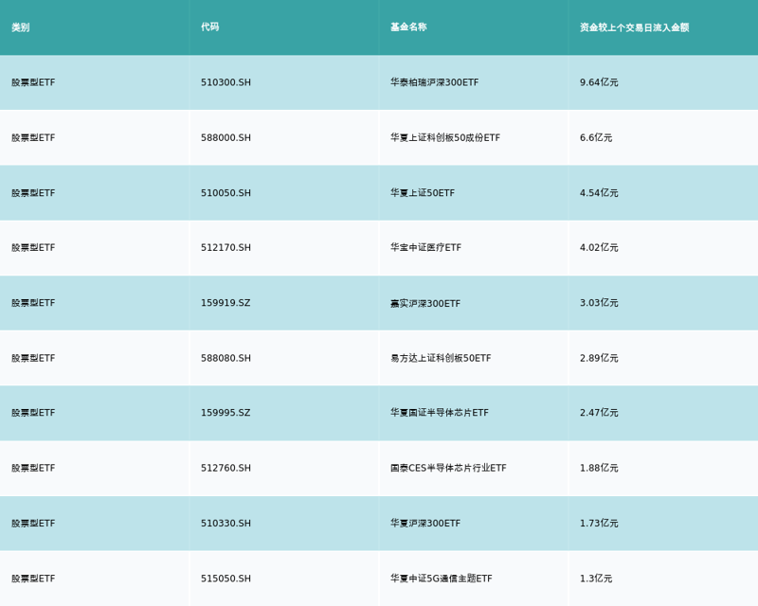The width and height of the screenshot is (758, 606).
Task: Click 华夏上证50ETF fund name
Action: pos(423,193)
